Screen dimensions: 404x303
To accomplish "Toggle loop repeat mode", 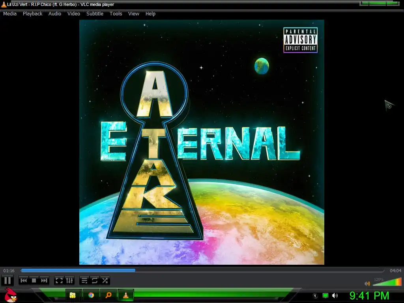I will 95,281.
